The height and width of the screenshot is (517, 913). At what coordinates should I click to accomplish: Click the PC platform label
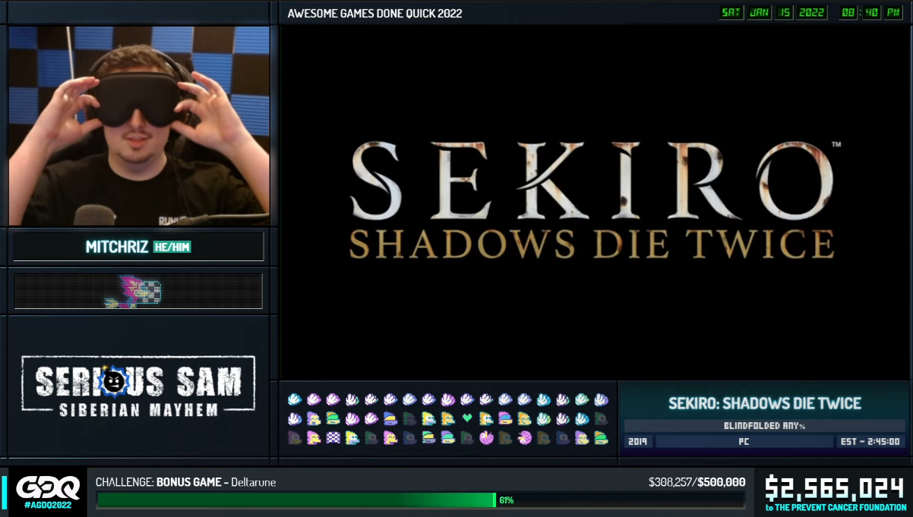pos(744,442)
